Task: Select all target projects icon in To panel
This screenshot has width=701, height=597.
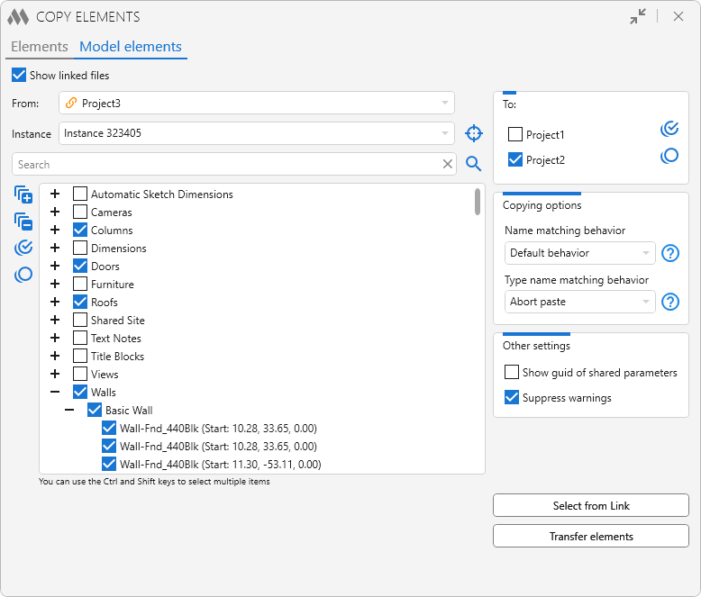Action: pyautogui.click(x=669, y=129)
